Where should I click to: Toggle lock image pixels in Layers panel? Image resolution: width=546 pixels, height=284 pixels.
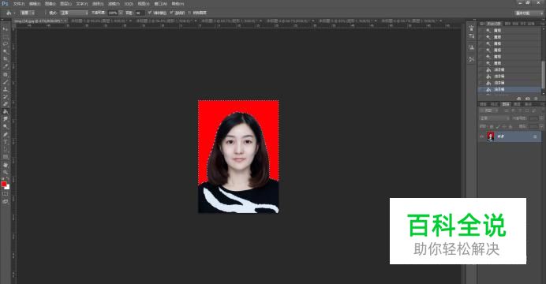coord(498,127)
